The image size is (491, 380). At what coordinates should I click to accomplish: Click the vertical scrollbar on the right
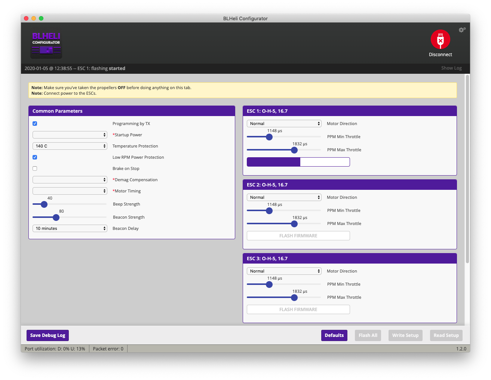(467, 168)
